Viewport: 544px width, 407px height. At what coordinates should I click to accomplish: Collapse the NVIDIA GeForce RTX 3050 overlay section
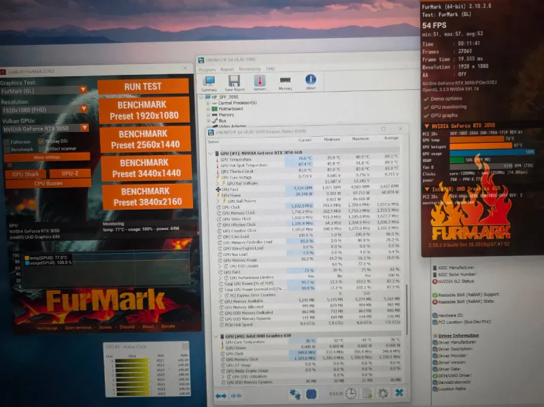427,126
